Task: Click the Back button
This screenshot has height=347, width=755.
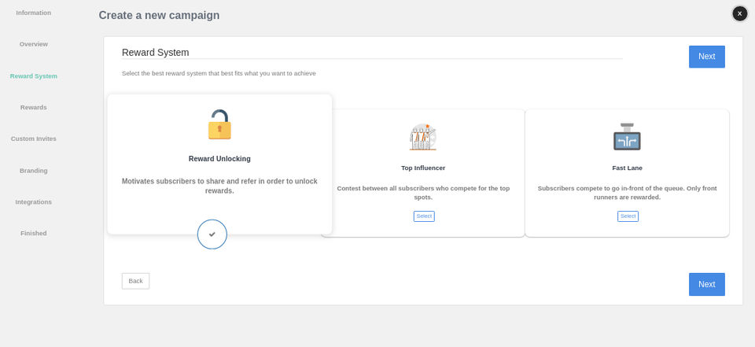Action: tap(135, 281)
